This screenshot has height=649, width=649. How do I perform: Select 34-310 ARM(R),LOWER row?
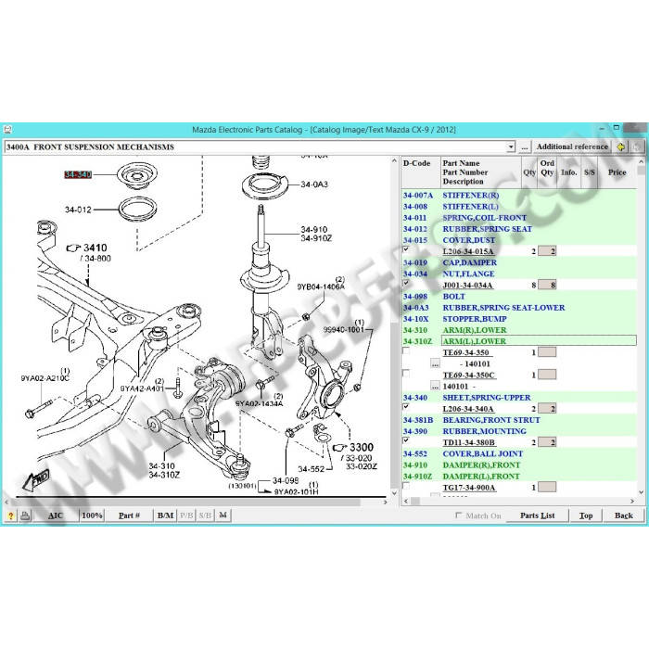[519, 330]
